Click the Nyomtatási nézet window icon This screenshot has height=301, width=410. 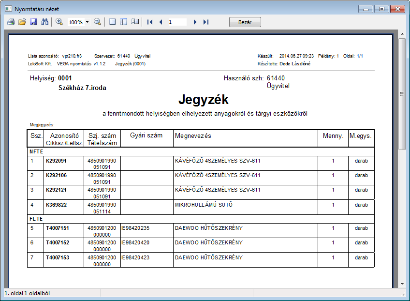tap(8, 9)
